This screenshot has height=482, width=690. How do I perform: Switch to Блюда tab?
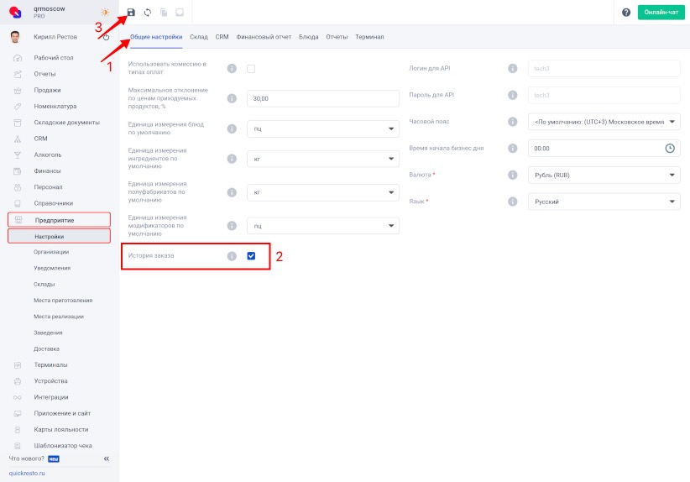(308, 37)
